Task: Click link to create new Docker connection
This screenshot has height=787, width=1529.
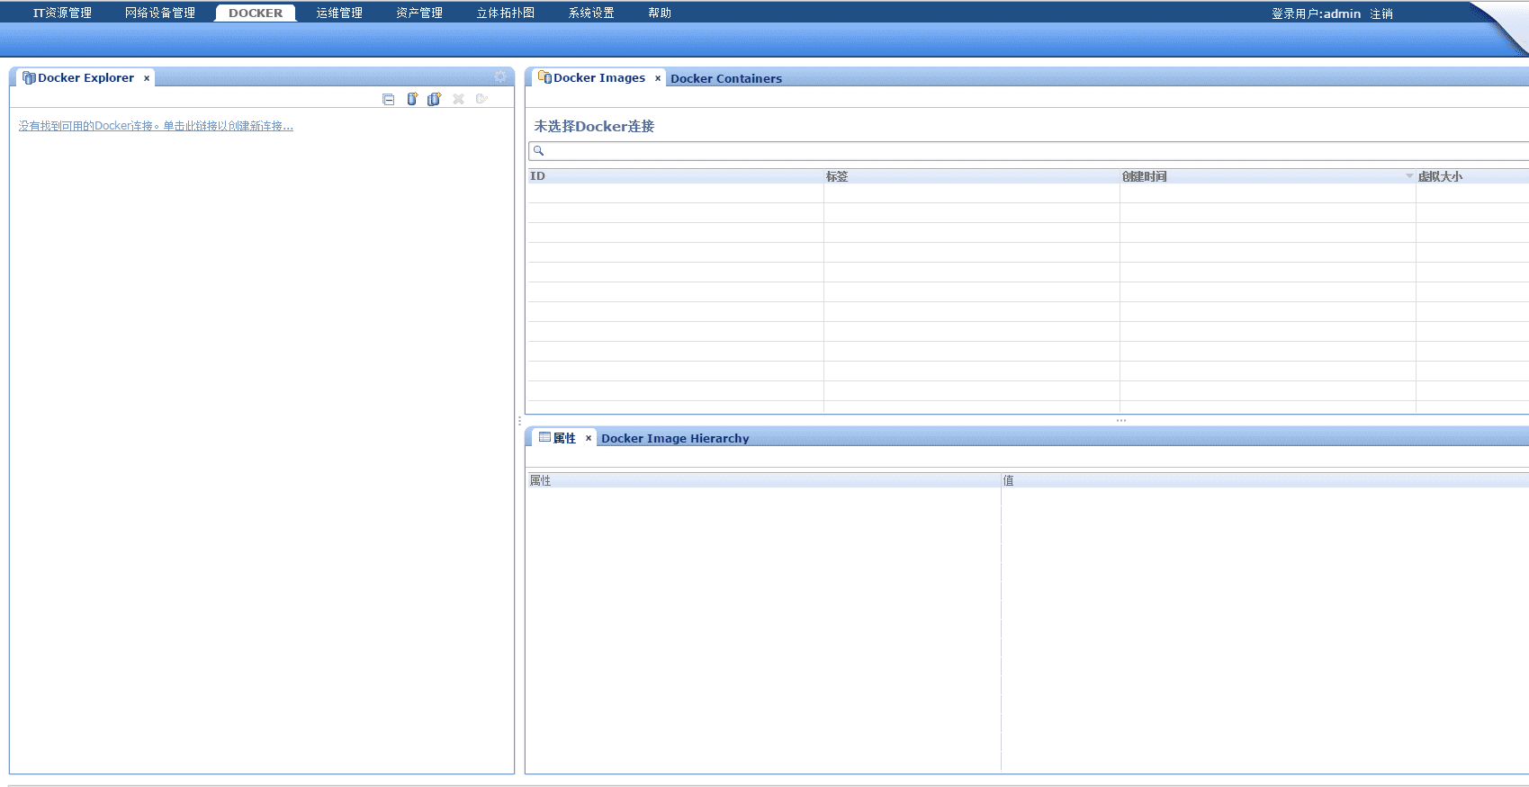Action: [156, 126]
